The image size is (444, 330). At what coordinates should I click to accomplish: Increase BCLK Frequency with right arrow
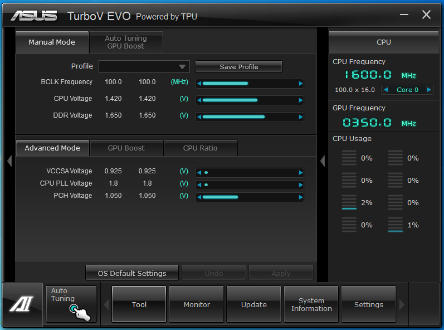click(x=301, y=84)
